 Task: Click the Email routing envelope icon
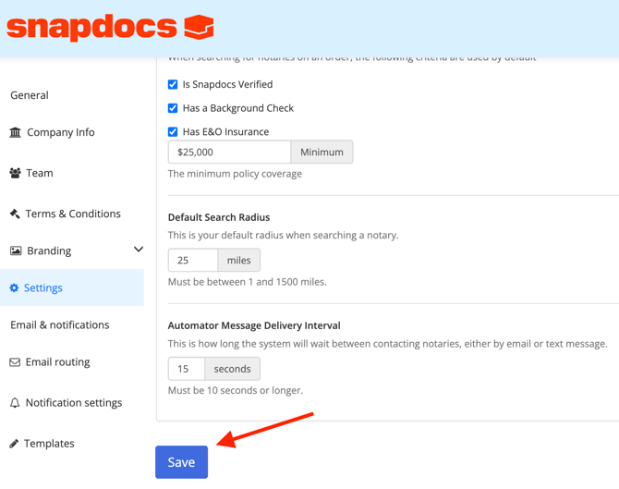(x=15, y=362)
